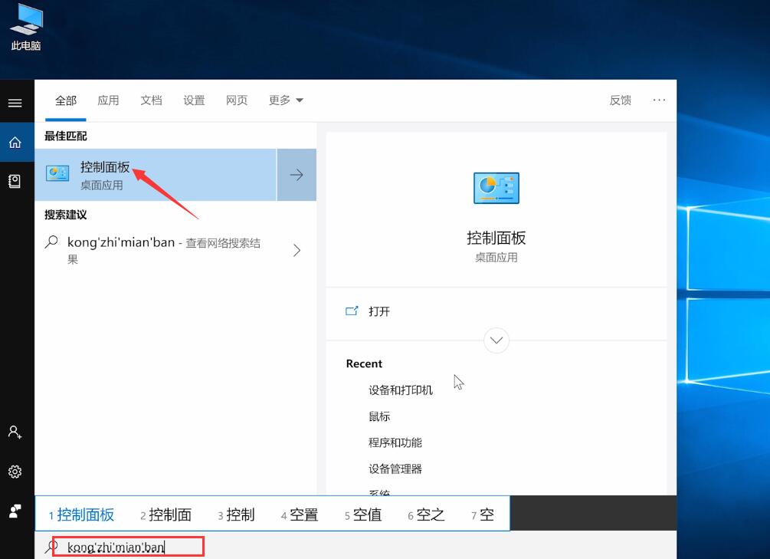Click the 反馈 button

point(620,100)
